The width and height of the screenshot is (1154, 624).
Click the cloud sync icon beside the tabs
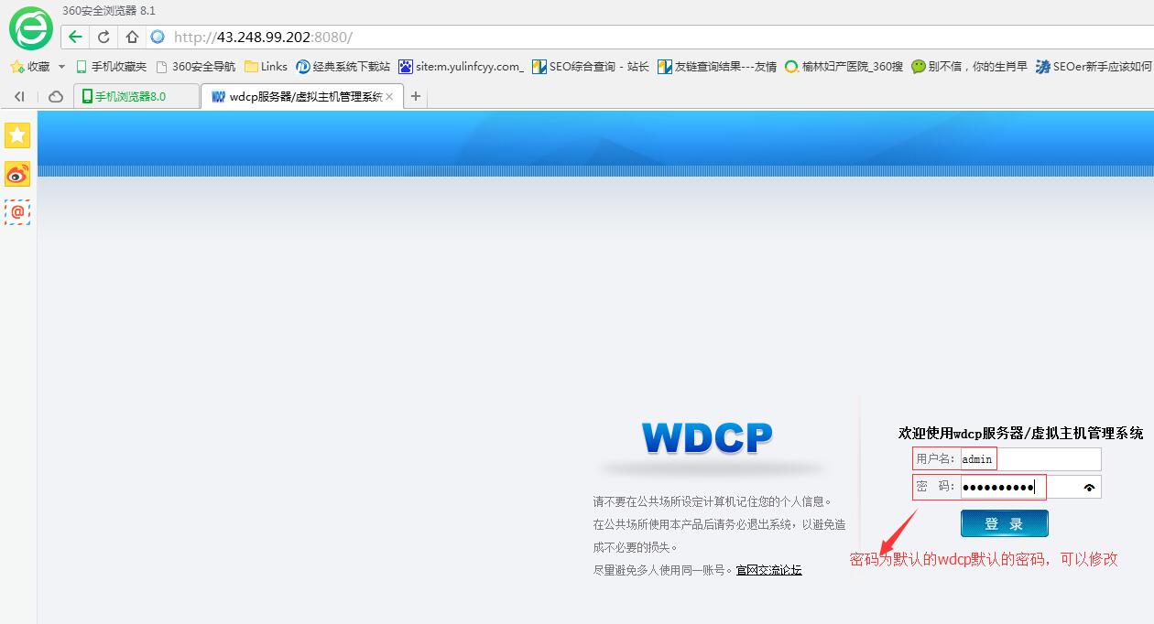pyautogui.click(x=55, y=95)
